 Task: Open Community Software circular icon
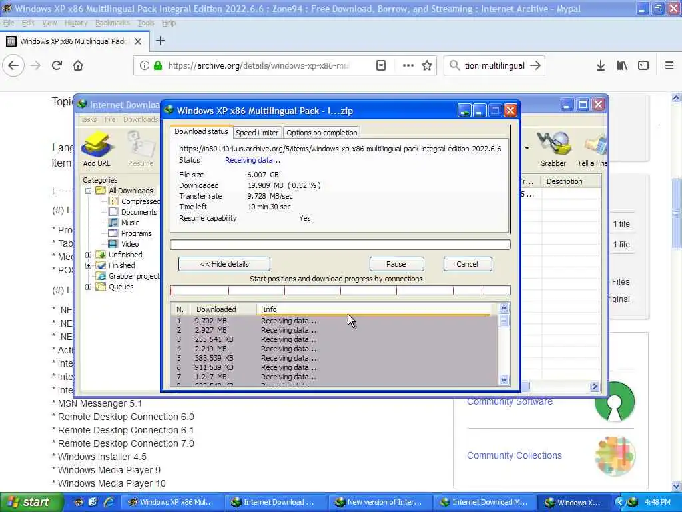[x=614, y=402]
